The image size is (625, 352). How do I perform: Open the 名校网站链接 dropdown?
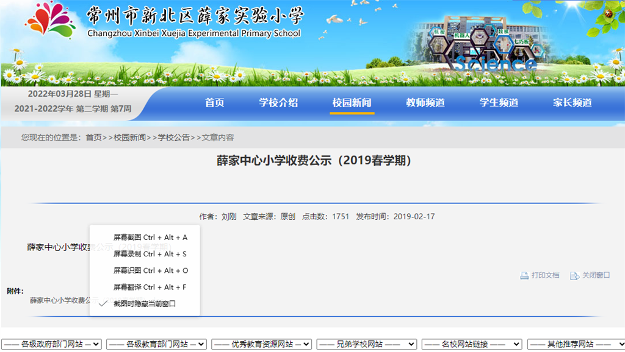click(472, 344)
